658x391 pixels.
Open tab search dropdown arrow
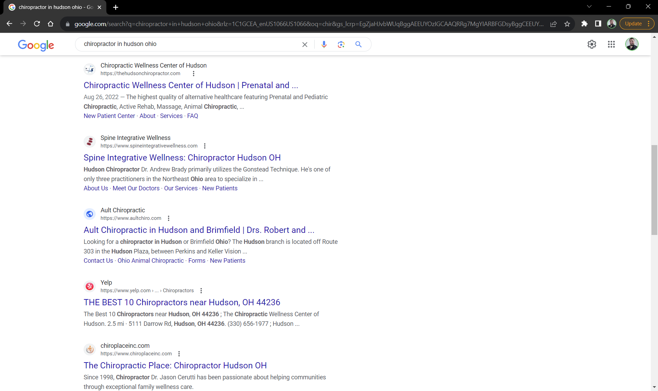pos(589,7)
